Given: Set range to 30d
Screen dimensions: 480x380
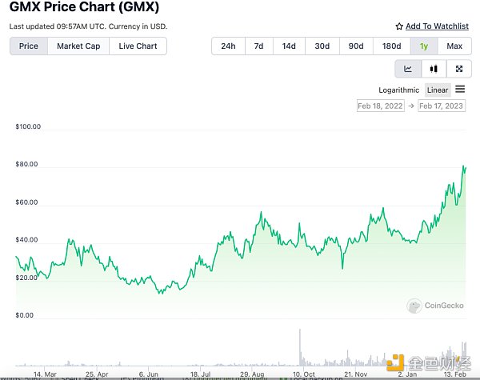Looking at the screenshot, I should pos(322,46).
